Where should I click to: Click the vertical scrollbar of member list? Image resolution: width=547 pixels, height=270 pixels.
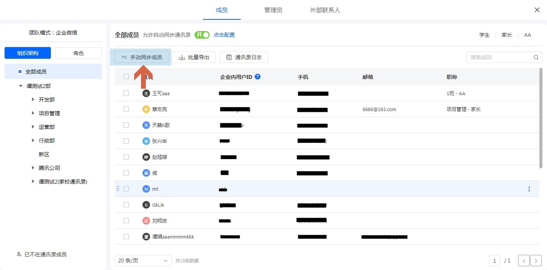point(541,118)
